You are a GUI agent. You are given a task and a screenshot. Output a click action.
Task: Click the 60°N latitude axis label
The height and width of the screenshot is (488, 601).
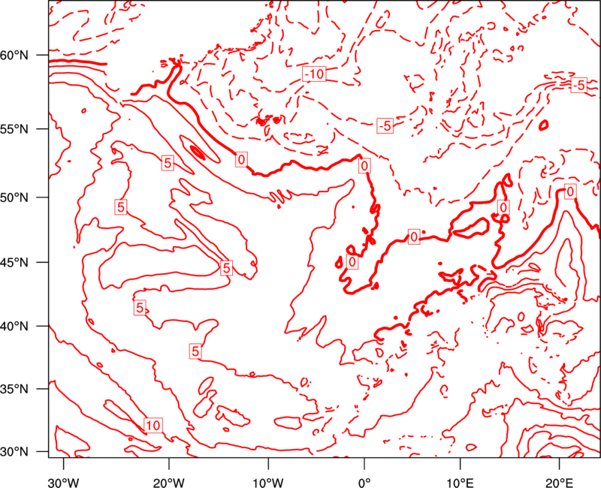14,56
